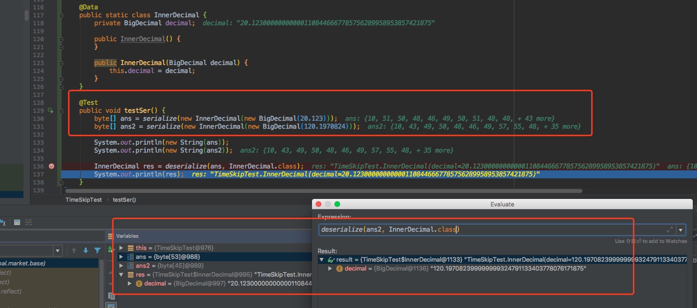The height and width of the screenshot is (308, 697).
Task: Click the copy icon in Variables sidebar
Action: [111, 296]
